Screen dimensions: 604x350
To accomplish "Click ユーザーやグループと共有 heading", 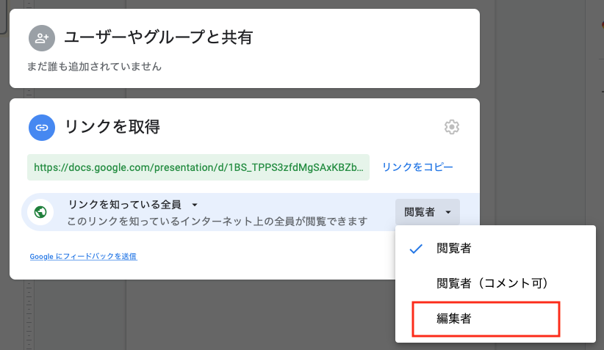I will click(158, 37).
